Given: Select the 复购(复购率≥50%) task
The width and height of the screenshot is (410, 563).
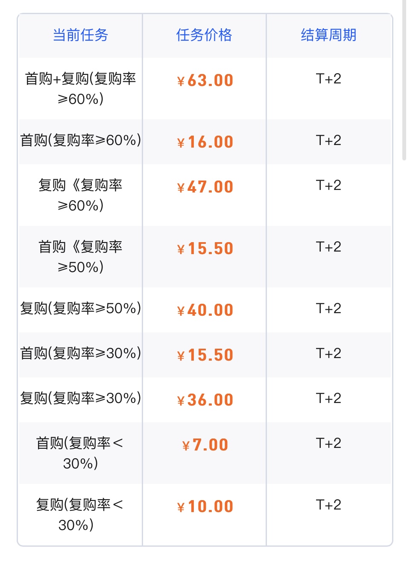Looking at the screenshot, I should pos(80,308).
